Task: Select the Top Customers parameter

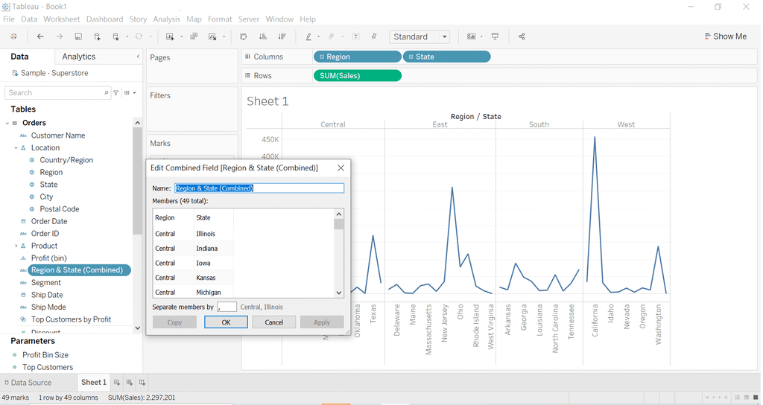Action: pos(48,367)
